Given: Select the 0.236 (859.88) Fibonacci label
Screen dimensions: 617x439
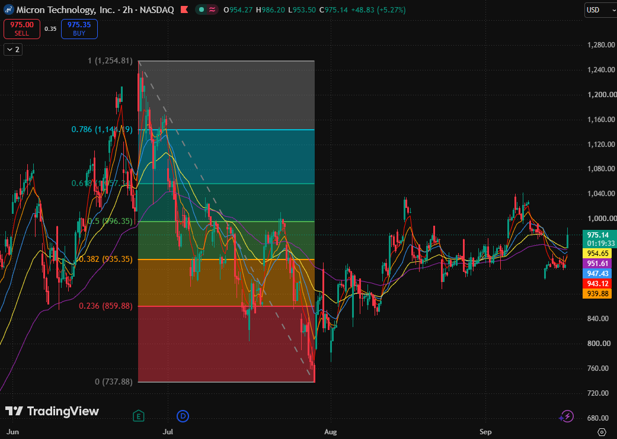Looking at the screenshot, I should (106, 306).
